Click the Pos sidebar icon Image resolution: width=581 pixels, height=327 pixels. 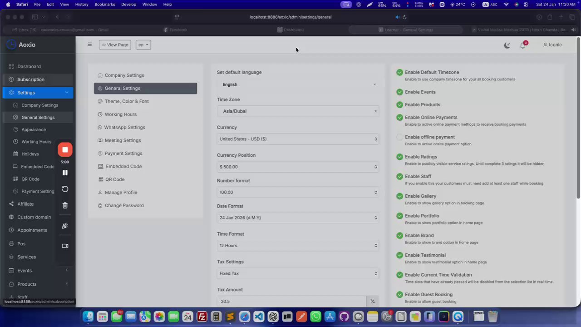tap(11, 243)
